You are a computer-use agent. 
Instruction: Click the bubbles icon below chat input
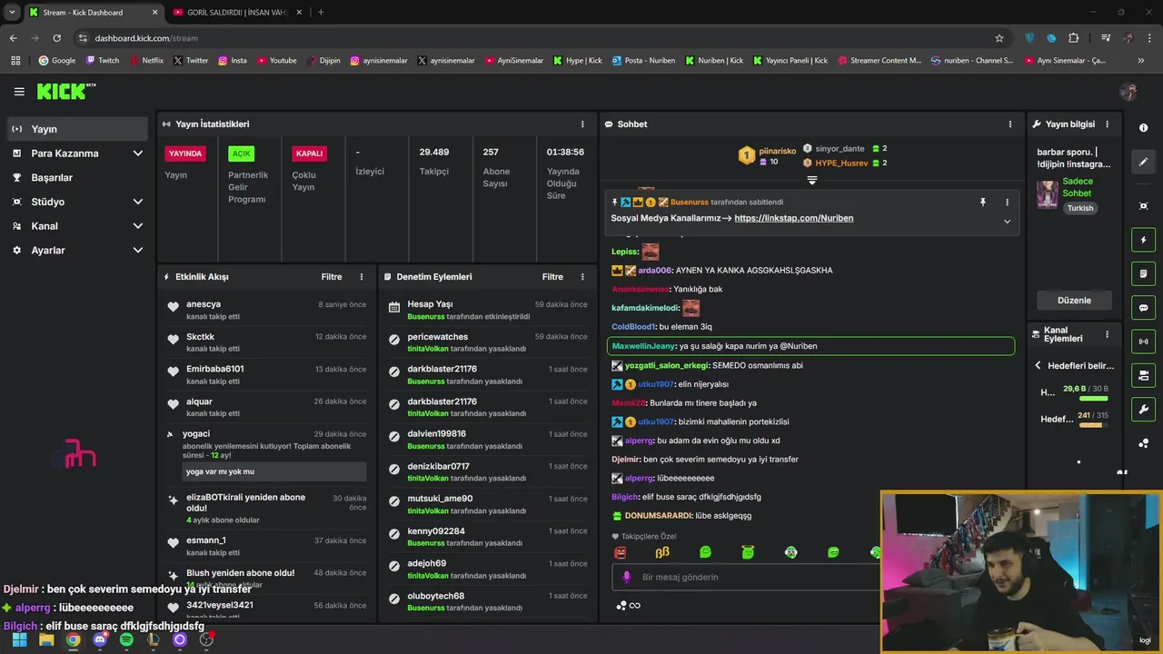(x=621, y=606)
